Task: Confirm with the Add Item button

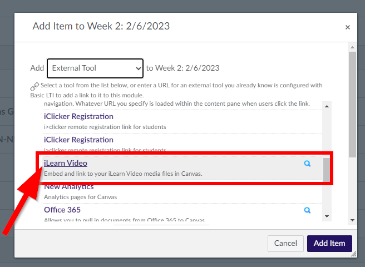Action: 329,243
